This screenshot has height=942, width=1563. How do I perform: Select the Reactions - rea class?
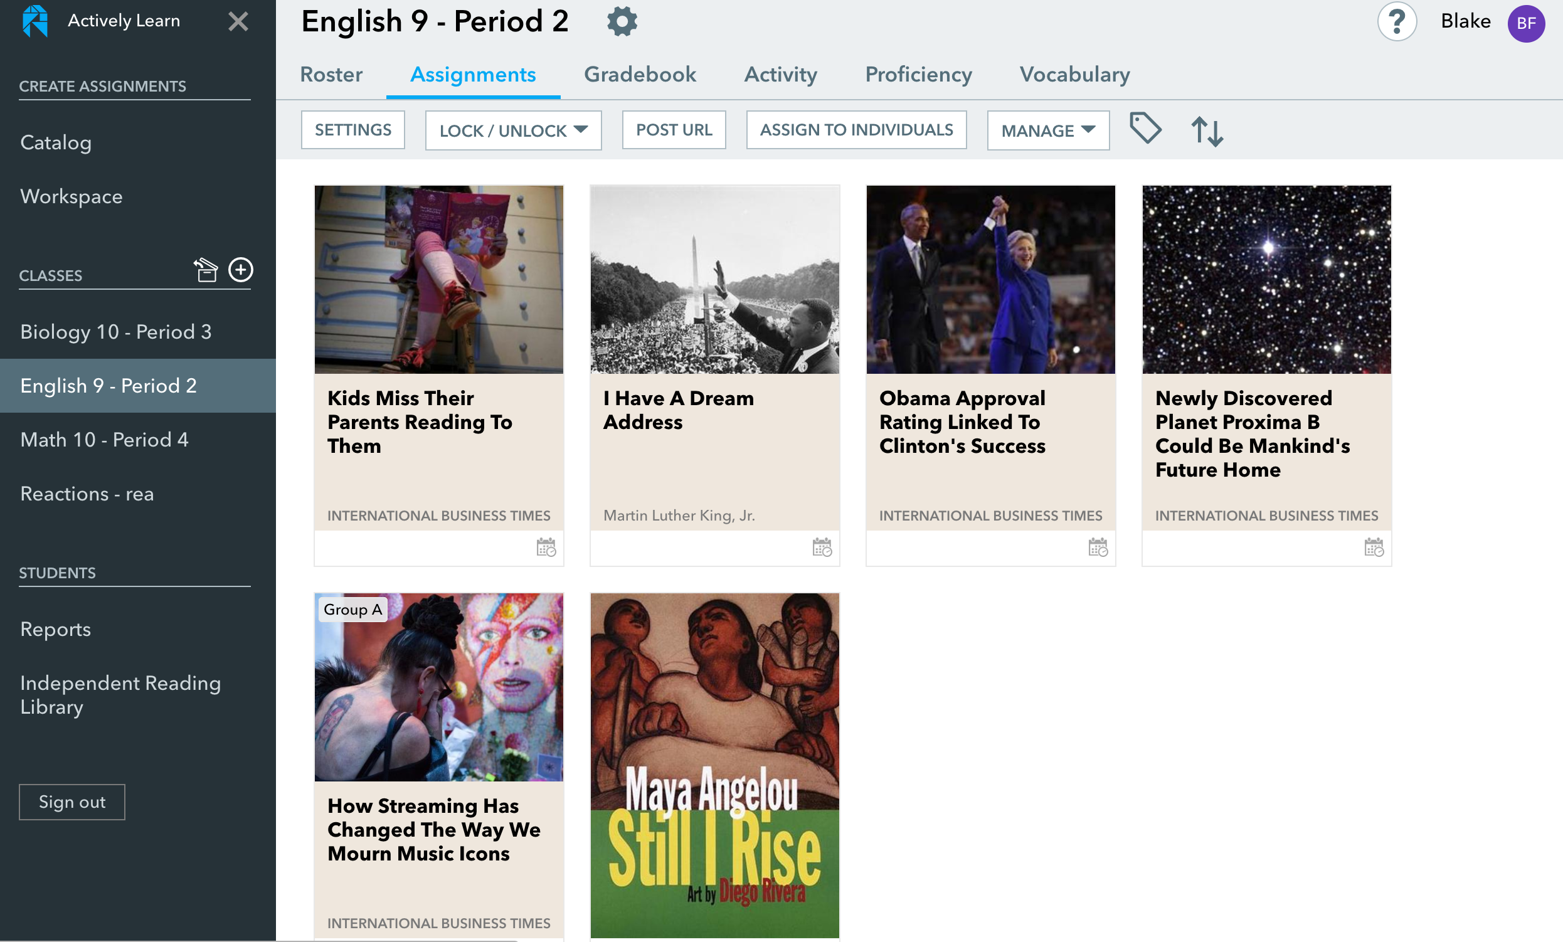(87, 494)
